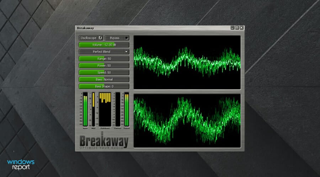Minimize the Breakaway window
This screenshot has height=177, width=320.
(233, 28)
